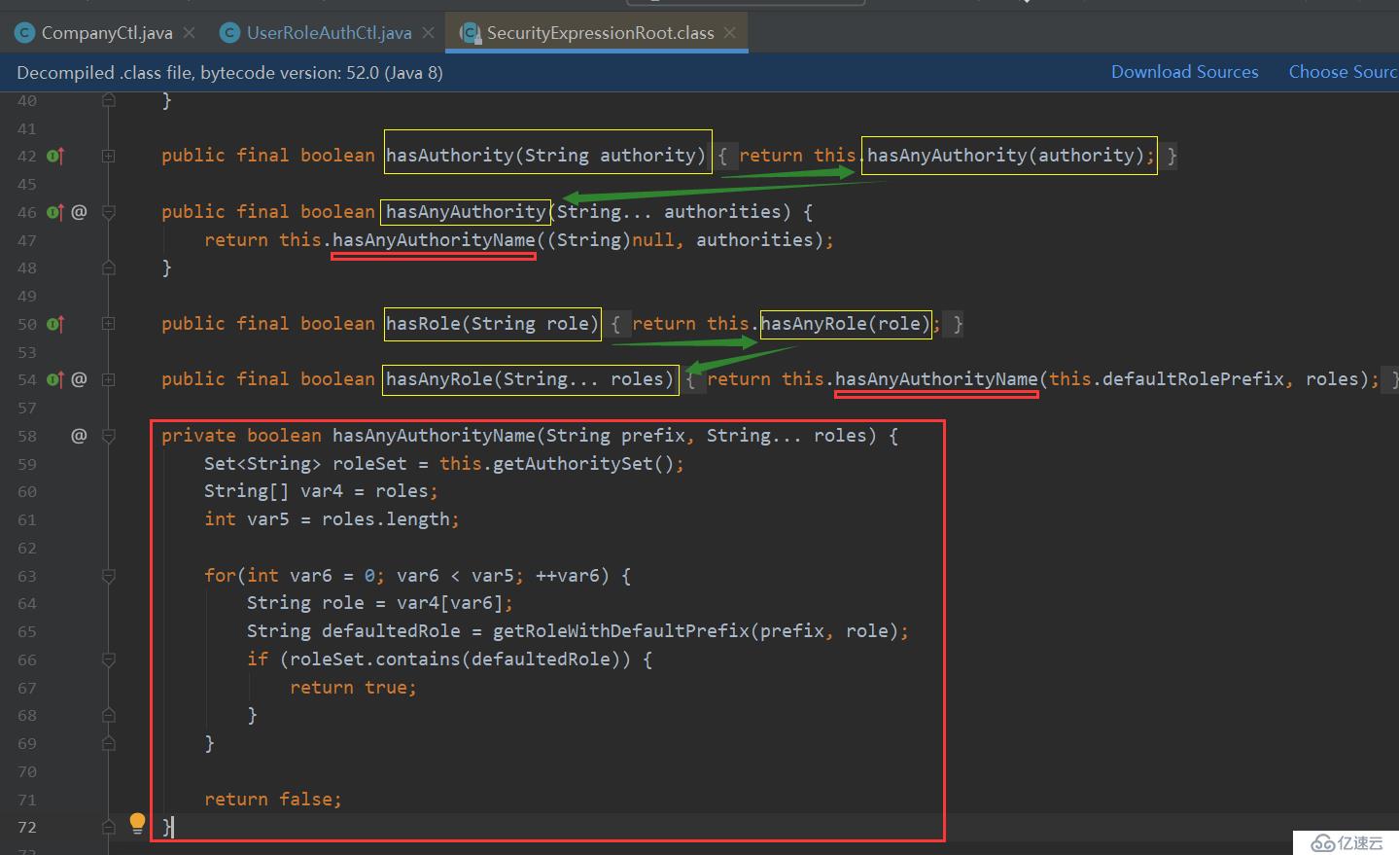Click the 'return true;' statement

pos(353,688)
